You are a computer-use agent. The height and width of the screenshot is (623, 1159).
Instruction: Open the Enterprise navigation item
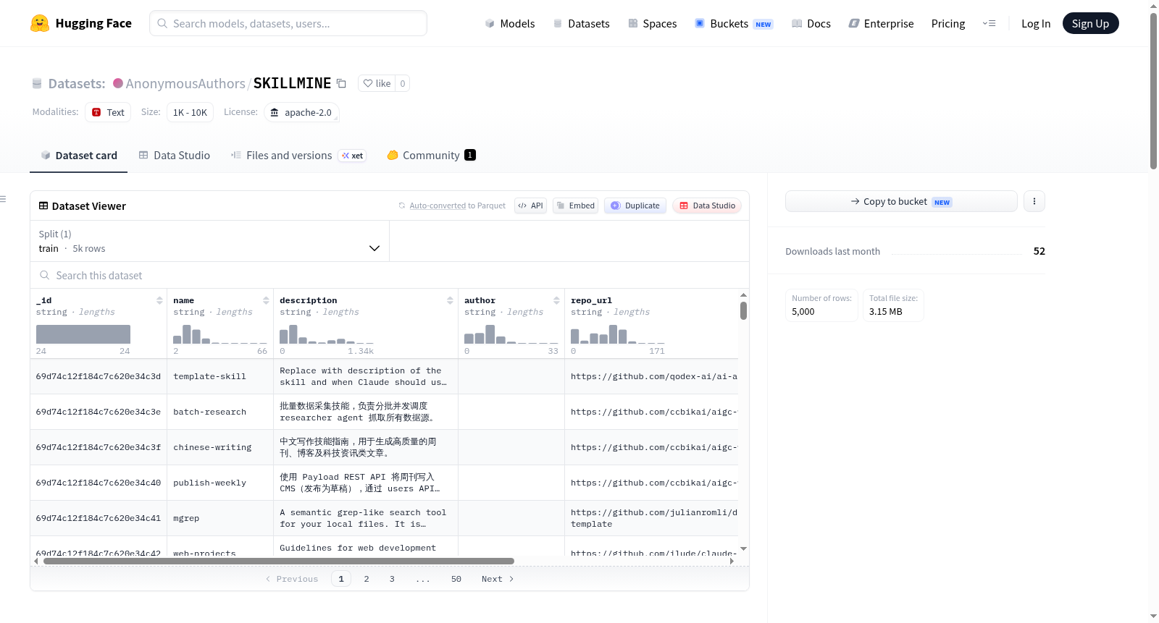click(881, 23)
